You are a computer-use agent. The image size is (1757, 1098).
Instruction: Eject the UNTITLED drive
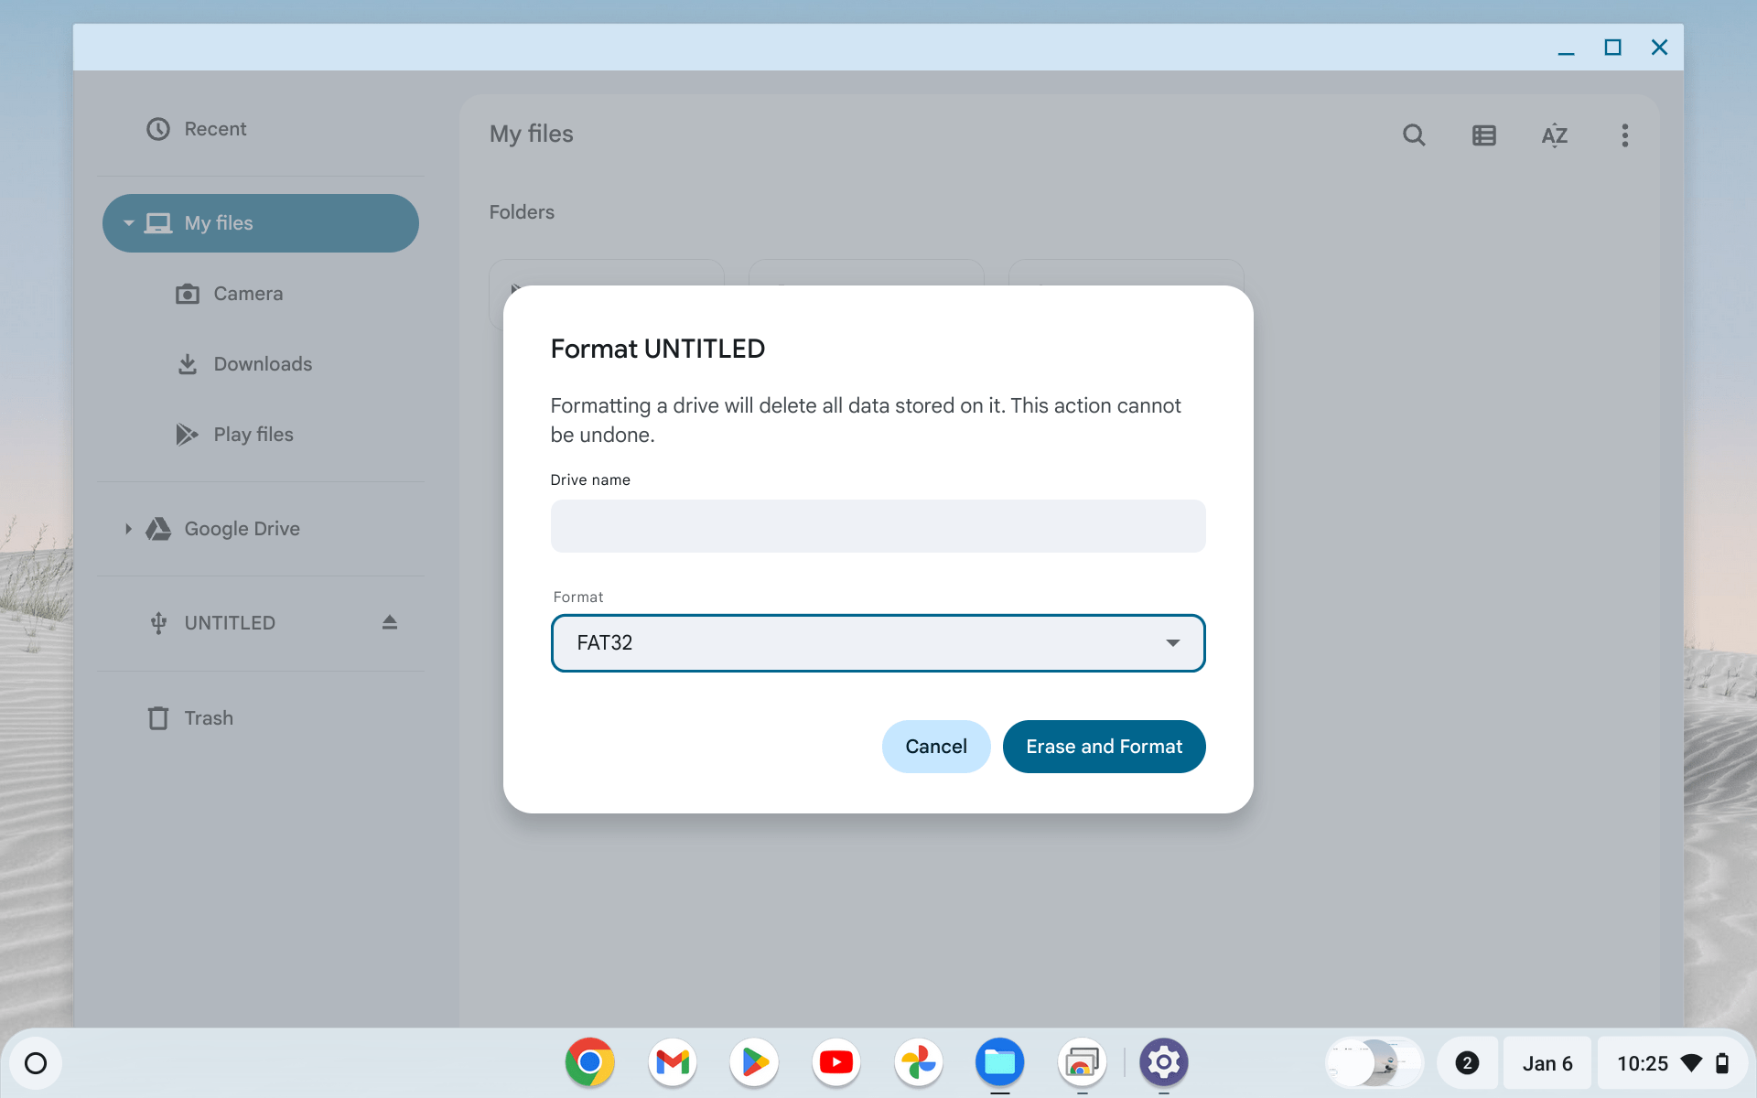(390, 622)
